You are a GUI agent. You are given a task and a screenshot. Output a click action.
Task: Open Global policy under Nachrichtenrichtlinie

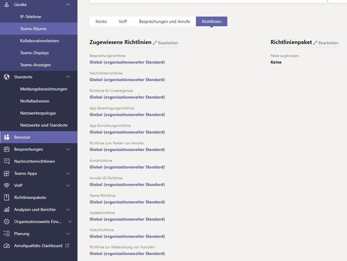(127, 80)
